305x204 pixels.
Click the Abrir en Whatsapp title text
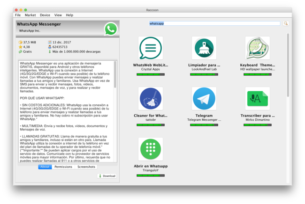click(x=151, y=166)
